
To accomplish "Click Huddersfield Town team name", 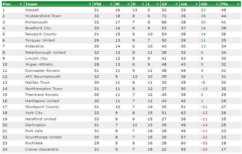I will click(43, 16).
